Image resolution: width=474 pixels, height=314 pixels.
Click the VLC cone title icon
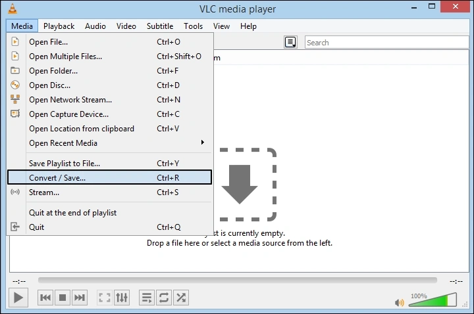tap(13, 9)
